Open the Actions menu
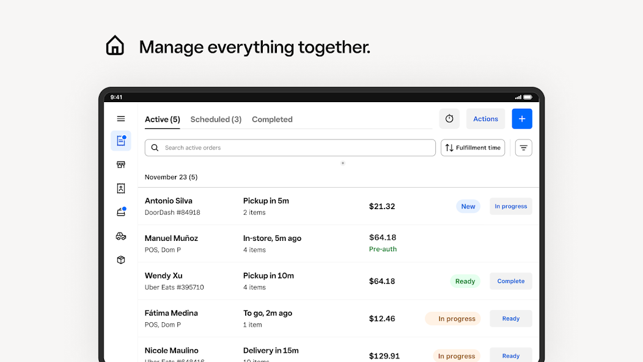643x362 pixels. [x=485, y=119]
